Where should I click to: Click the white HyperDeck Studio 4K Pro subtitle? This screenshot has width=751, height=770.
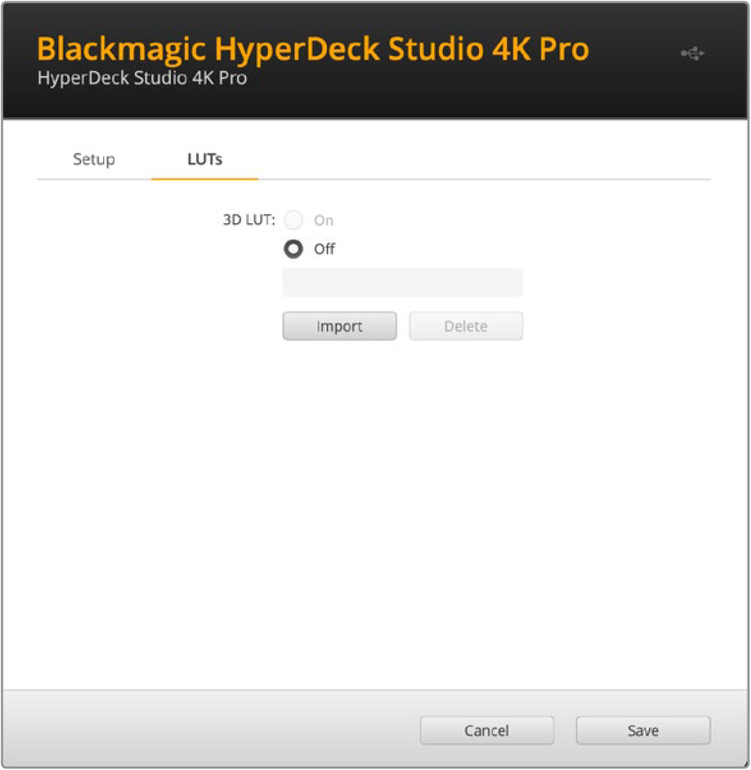click(x=142, y=78)
